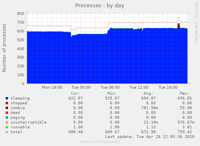The height and width of the screenshot is (146, 200).
Task: Click the 'Number of processes' axis title
Action: (x=4, y=48)
